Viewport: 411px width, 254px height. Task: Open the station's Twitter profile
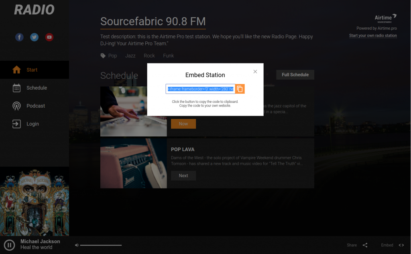[34, 37]
